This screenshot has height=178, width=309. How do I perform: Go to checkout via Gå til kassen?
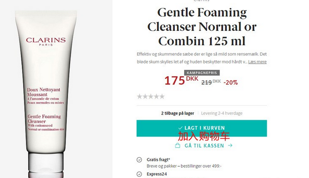[204, 146]
